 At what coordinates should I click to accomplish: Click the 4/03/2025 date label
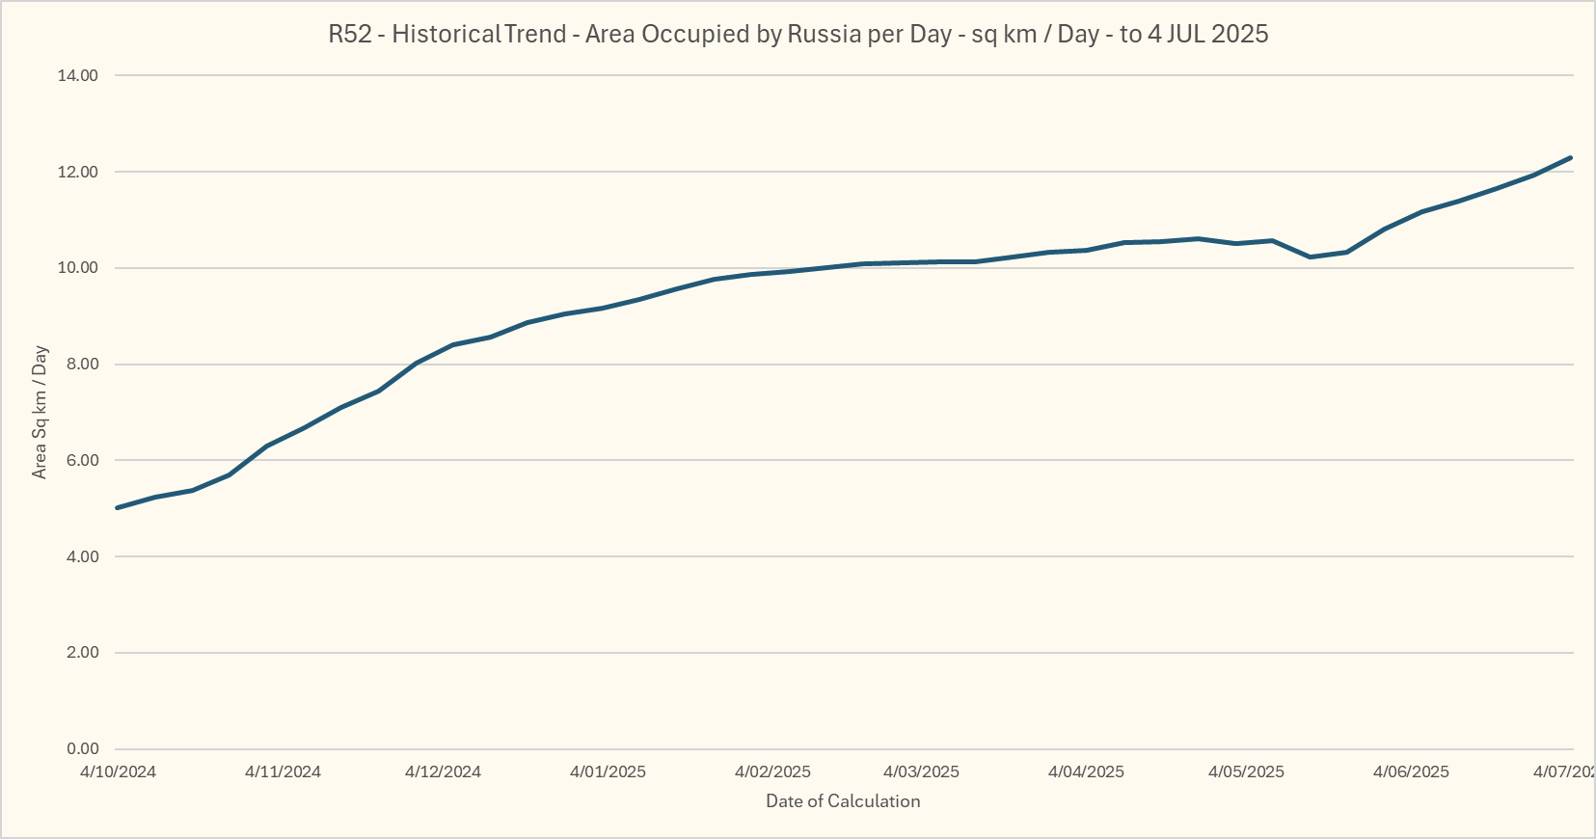(x=921, y=772)
